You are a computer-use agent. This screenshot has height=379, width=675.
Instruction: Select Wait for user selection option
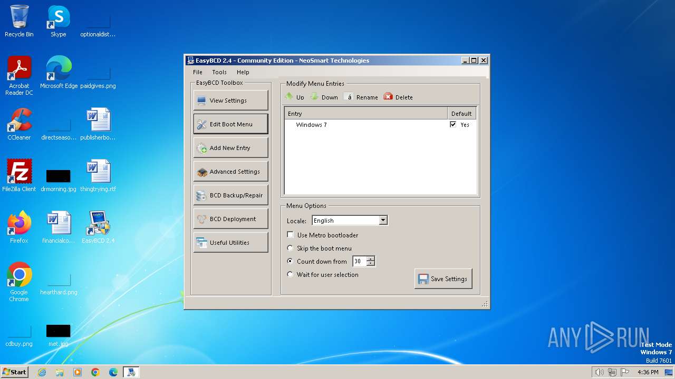click(x=290, y=274)
